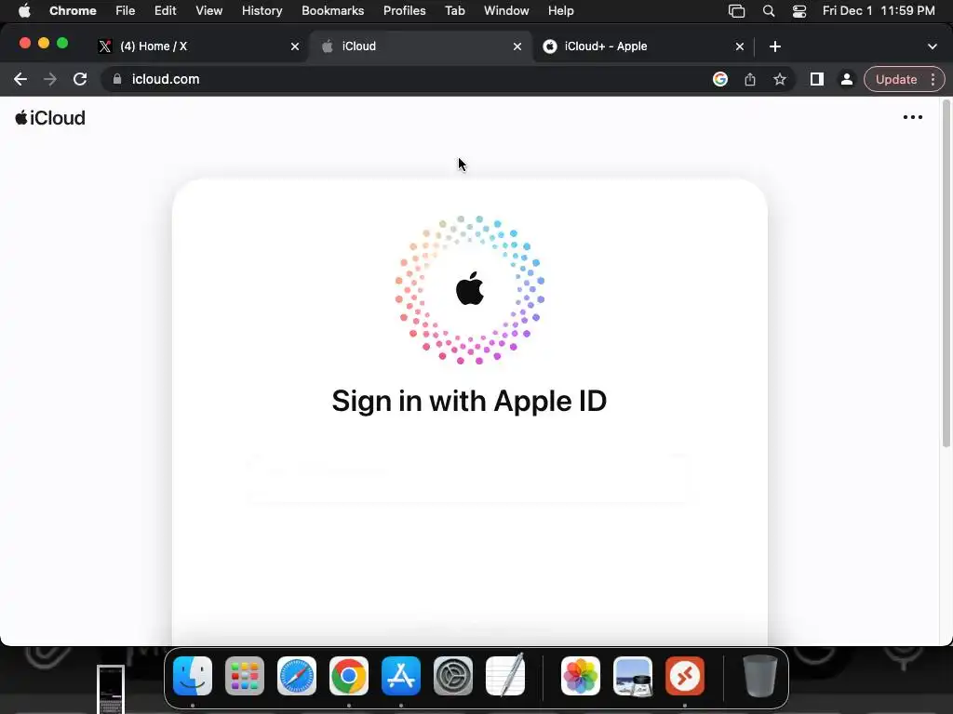Switch to the (4) Home / X tab
Screen dimensions: 953x714
coord(197,46)
